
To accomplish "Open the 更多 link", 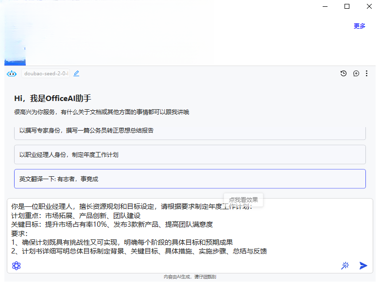I will 360,26.
